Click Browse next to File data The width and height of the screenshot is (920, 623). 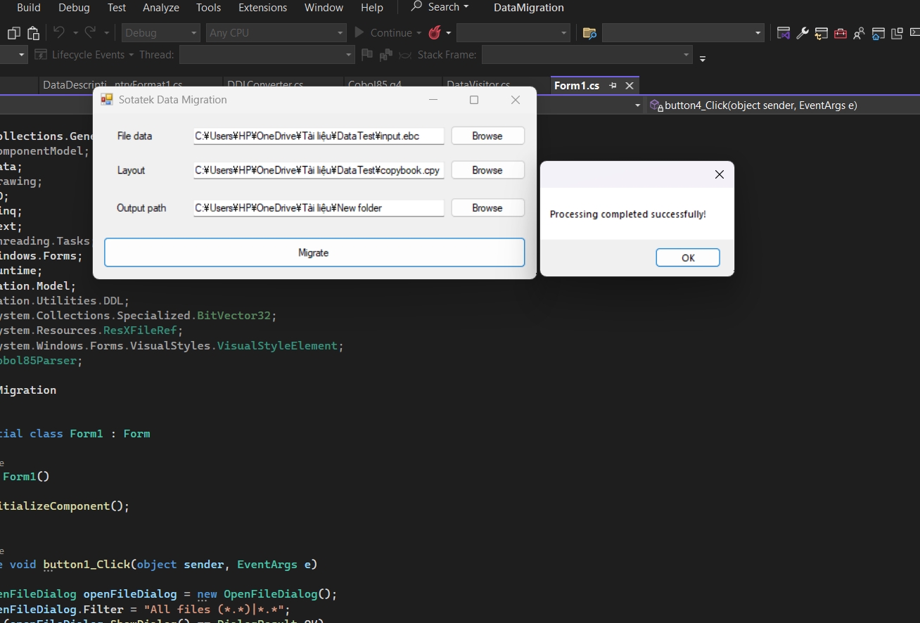[487, 136]
